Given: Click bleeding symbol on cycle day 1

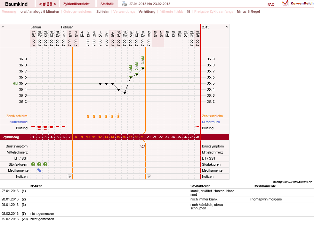Looking at the screenshot, I should [x=33, y=127].
